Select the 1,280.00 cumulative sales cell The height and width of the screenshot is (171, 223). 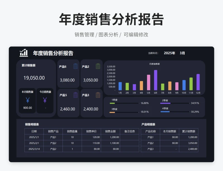point(189,137)
